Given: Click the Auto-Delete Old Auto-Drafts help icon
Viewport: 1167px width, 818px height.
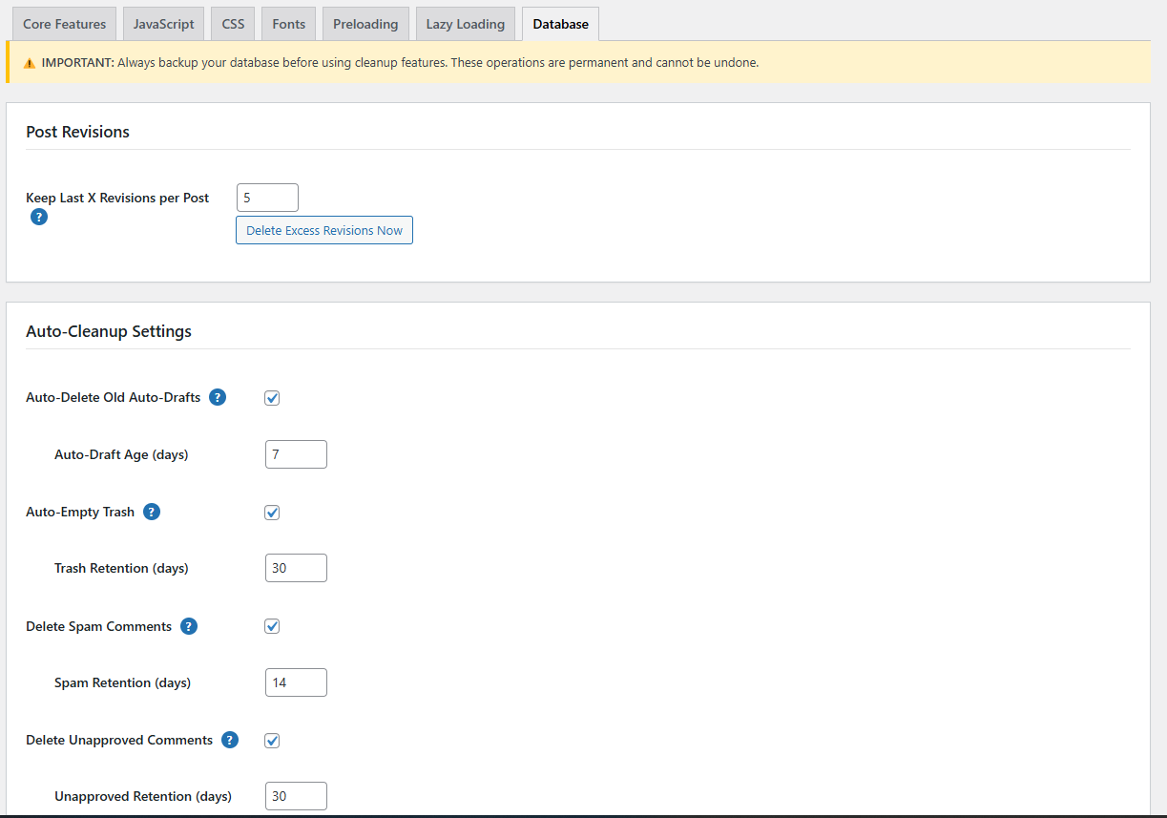Looking at the screenshot, I should 218,397.
